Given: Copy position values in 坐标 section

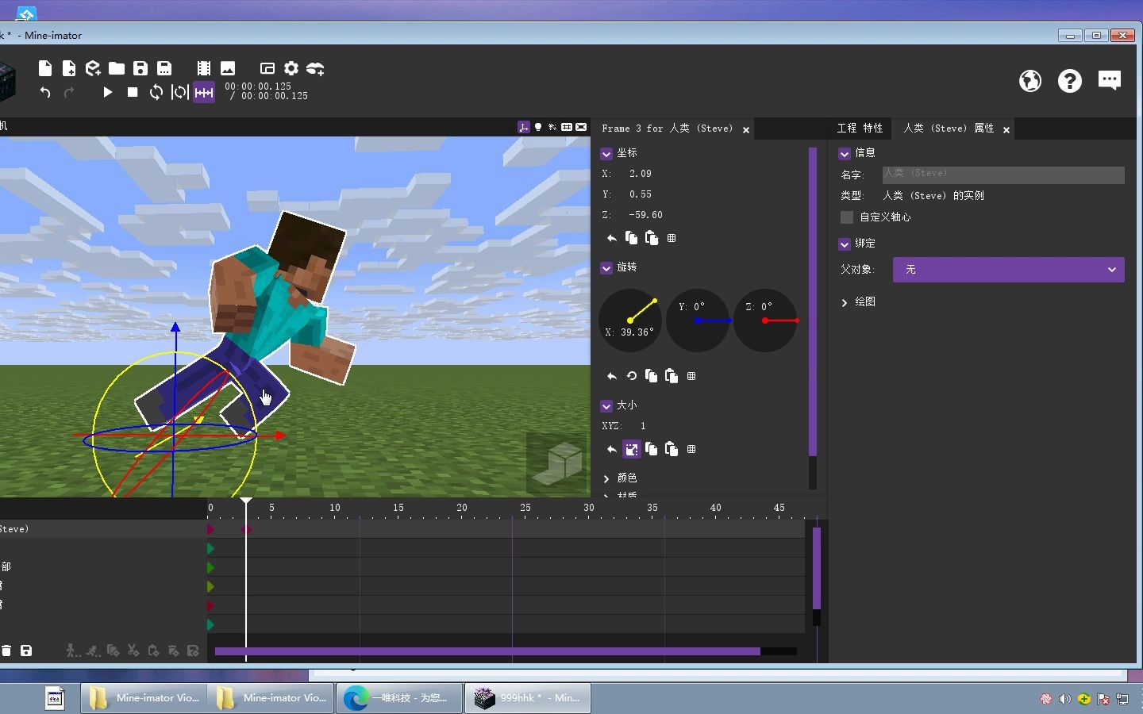Looking at the screenshot, I should click(631, 238).
